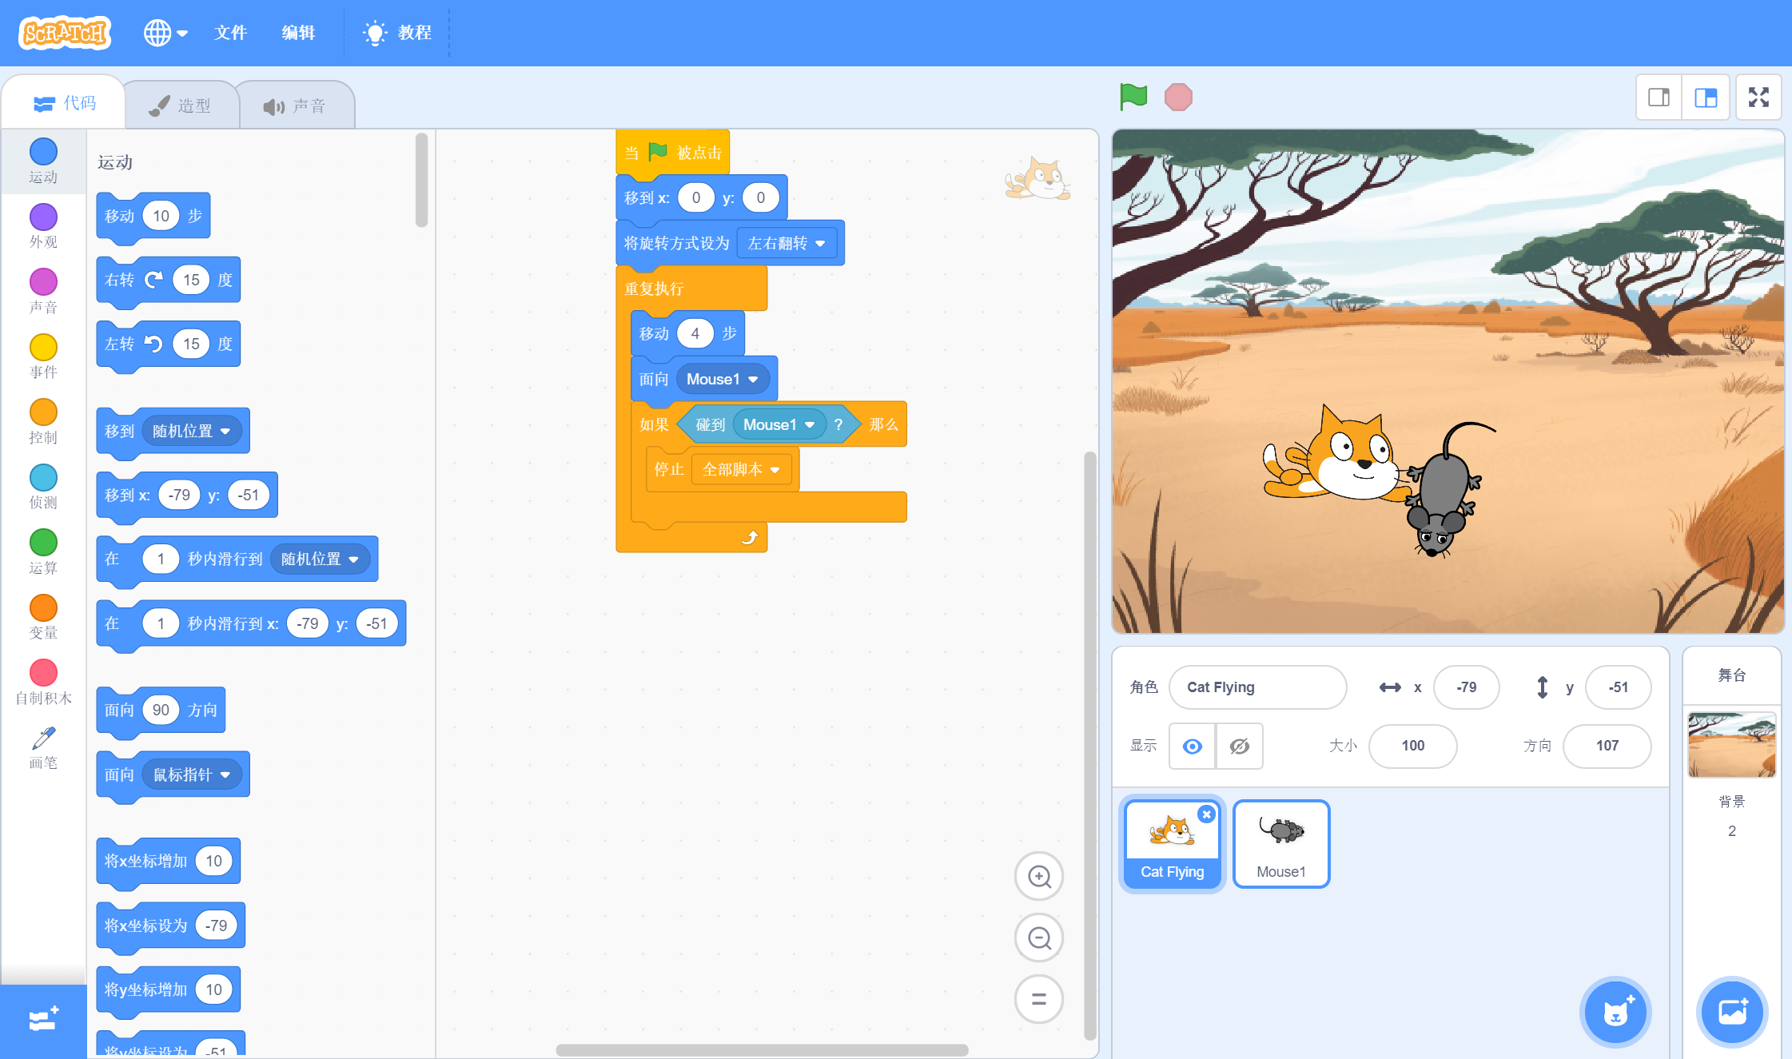Click the green flag to run
1792x1059 pixels.
tap(1133, 97)
